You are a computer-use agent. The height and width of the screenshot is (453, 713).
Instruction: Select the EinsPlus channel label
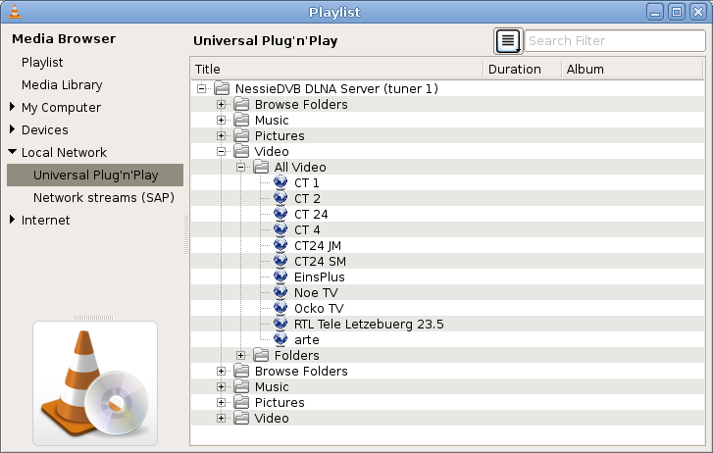(x=319, y=277)
